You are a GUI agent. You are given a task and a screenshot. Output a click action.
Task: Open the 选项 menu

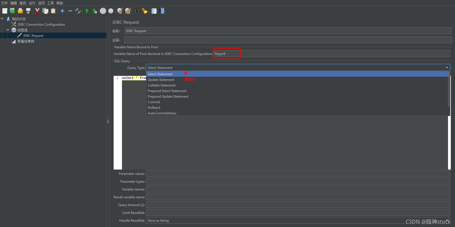pos(41,3)
